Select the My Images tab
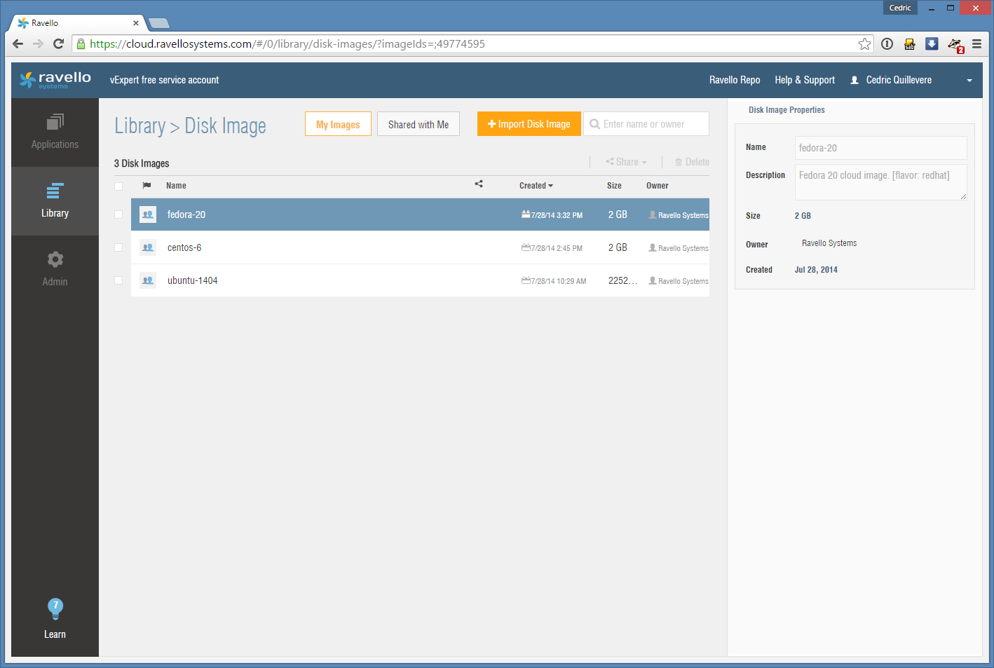This screenshot has width=994, height=668. (x=338, y=124)
